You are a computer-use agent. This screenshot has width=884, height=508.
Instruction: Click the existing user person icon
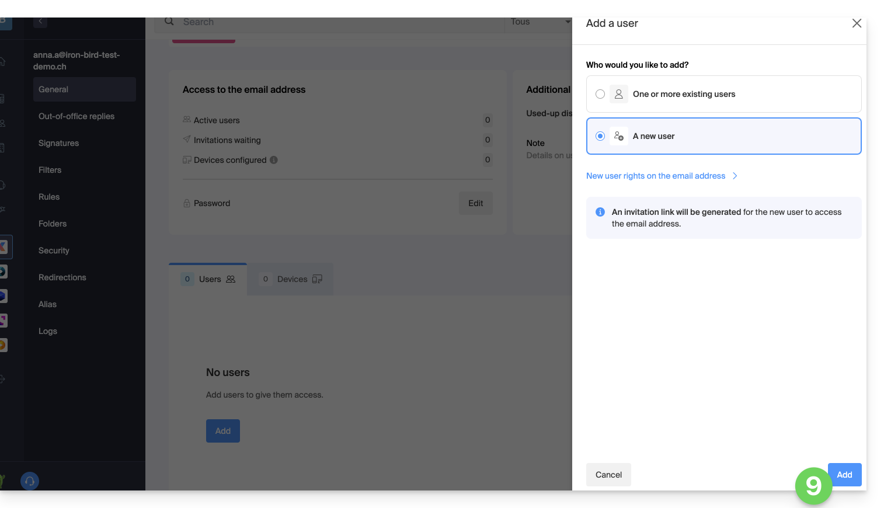tap(619, 94)
